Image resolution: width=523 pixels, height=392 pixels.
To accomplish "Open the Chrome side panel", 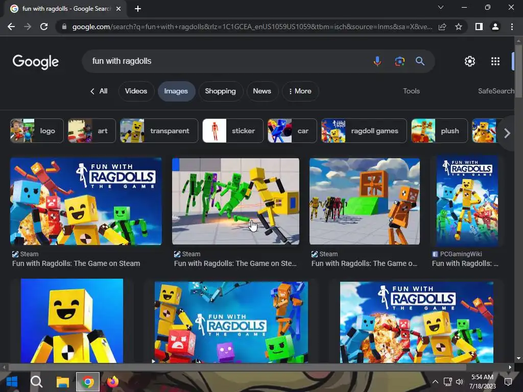I will 479,27.
